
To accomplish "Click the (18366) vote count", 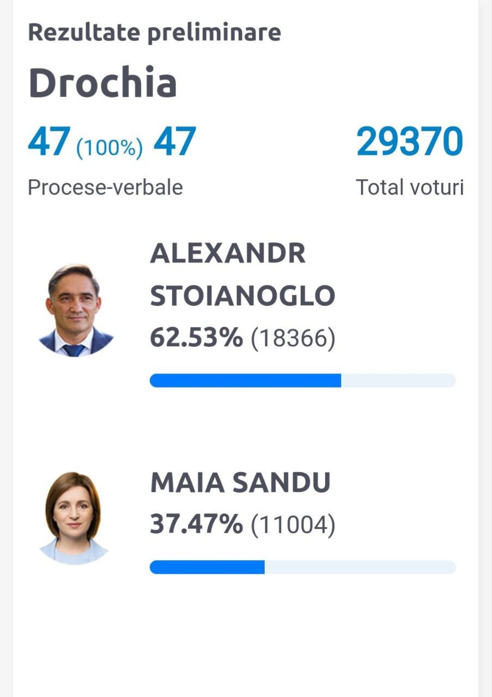I will pos(293,339).
